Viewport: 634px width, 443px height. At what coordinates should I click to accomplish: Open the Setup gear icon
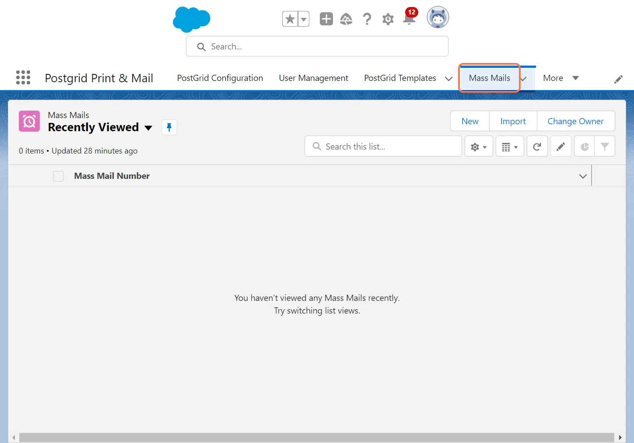click(388, 19)
